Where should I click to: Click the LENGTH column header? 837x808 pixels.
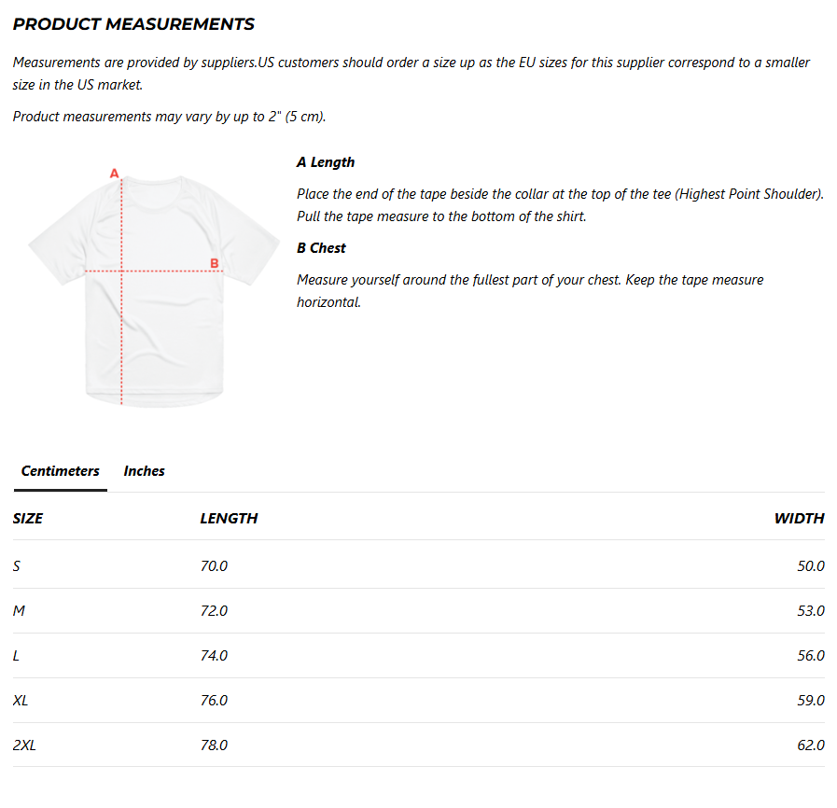click(x=229, y=518)
